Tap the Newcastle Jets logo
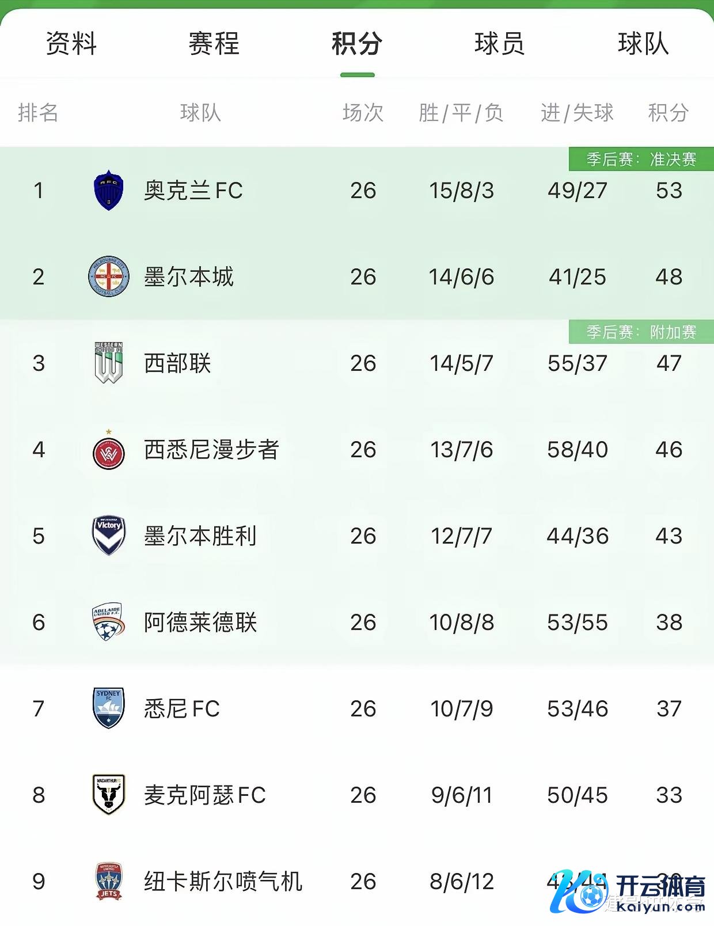The image size is (714, 926). click(x=108, y=881)
